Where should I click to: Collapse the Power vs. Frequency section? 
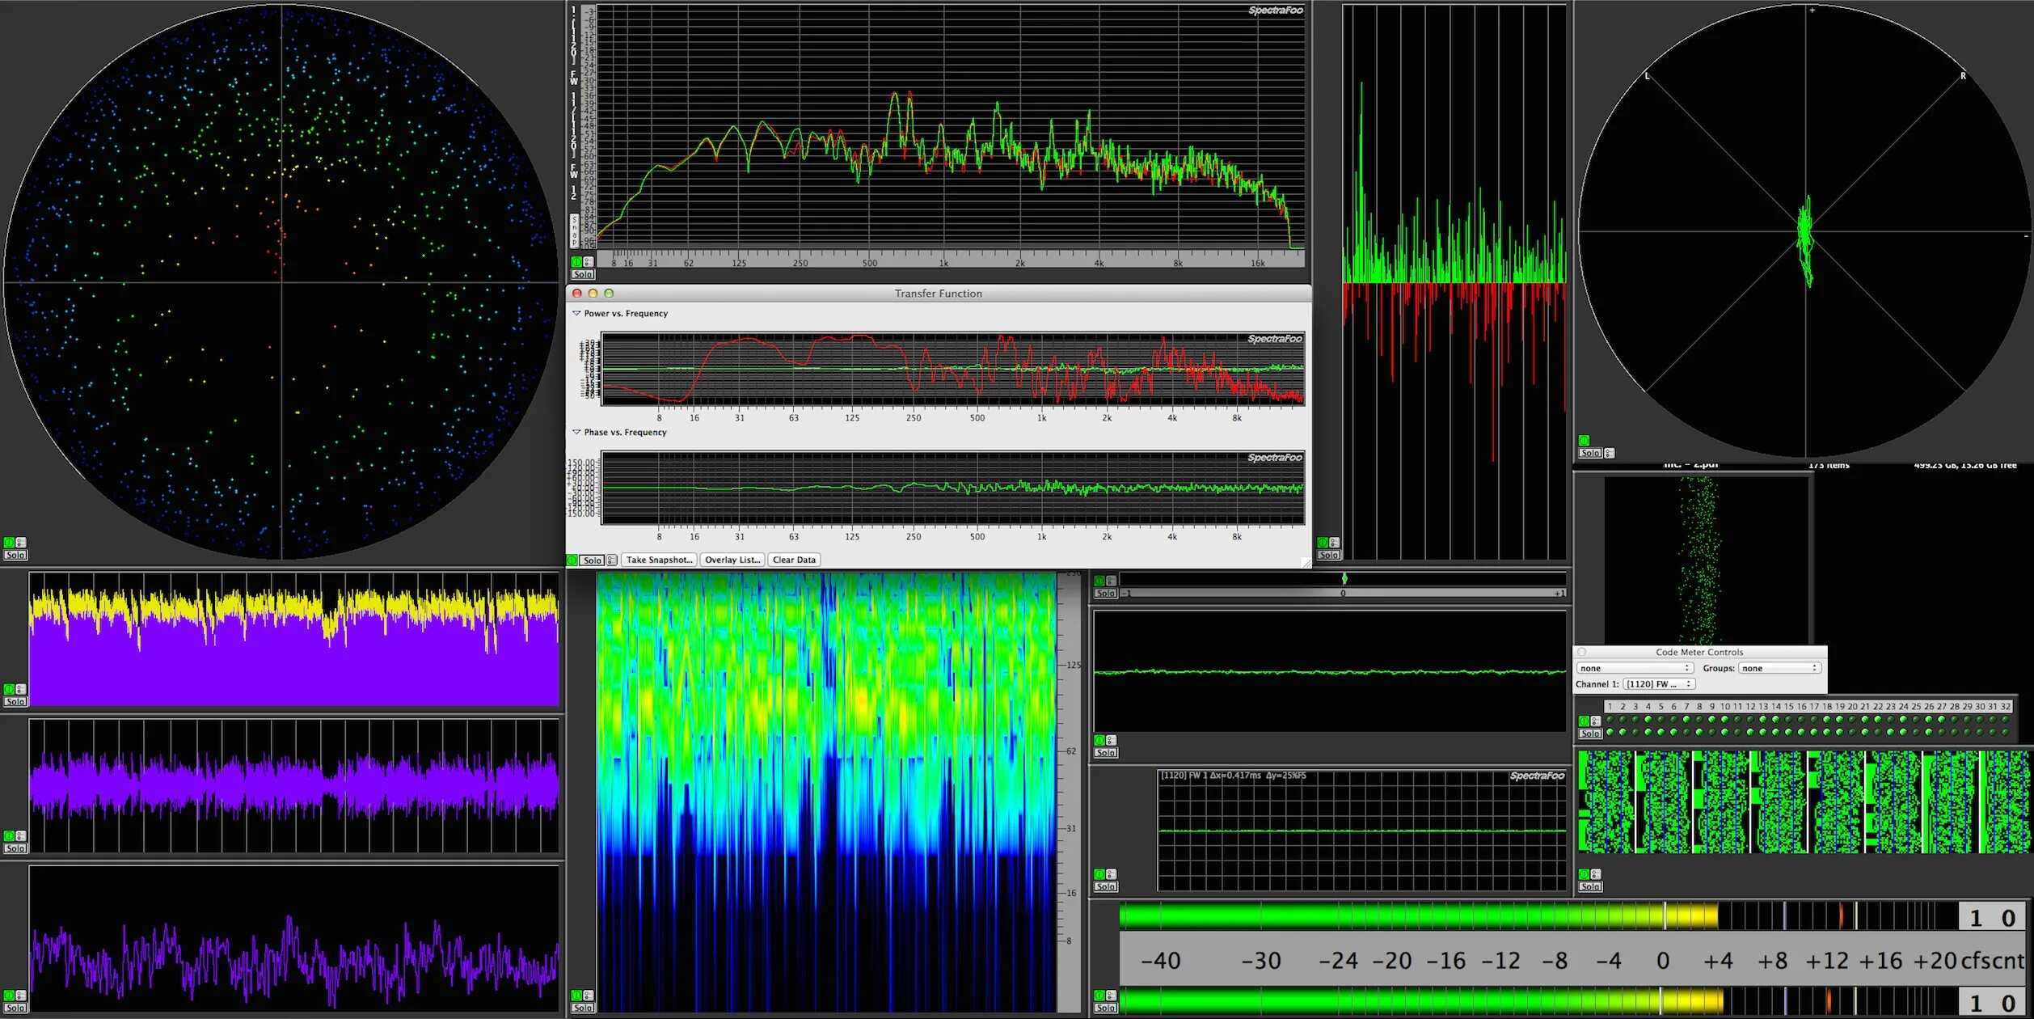[x=576, y=313]
